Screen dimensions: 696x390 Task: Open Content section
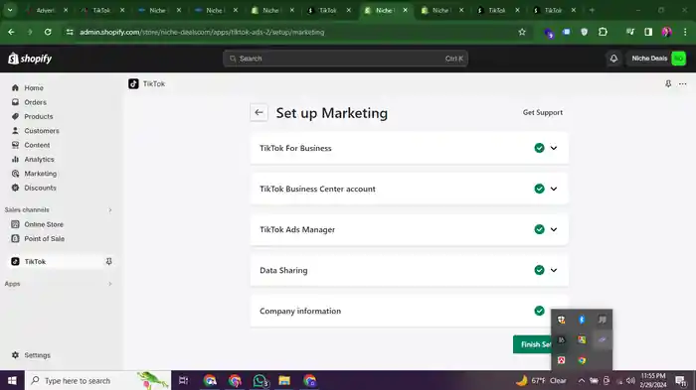(37, 145)
